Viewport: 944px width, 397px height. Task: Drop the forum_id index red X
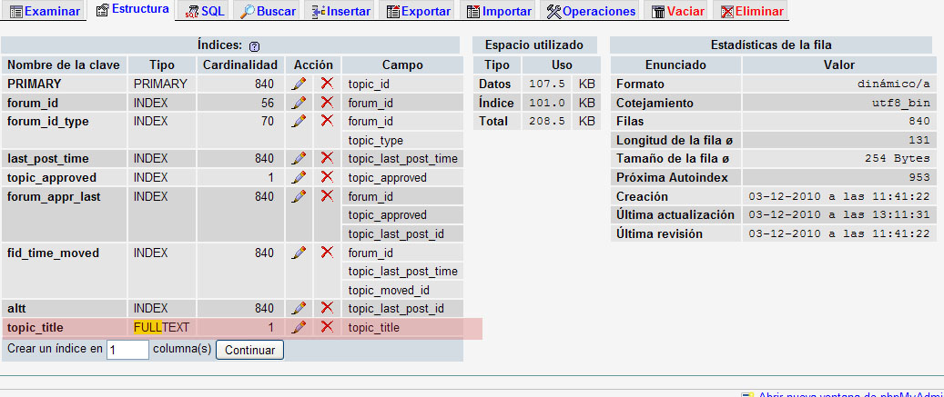point(327,102)
